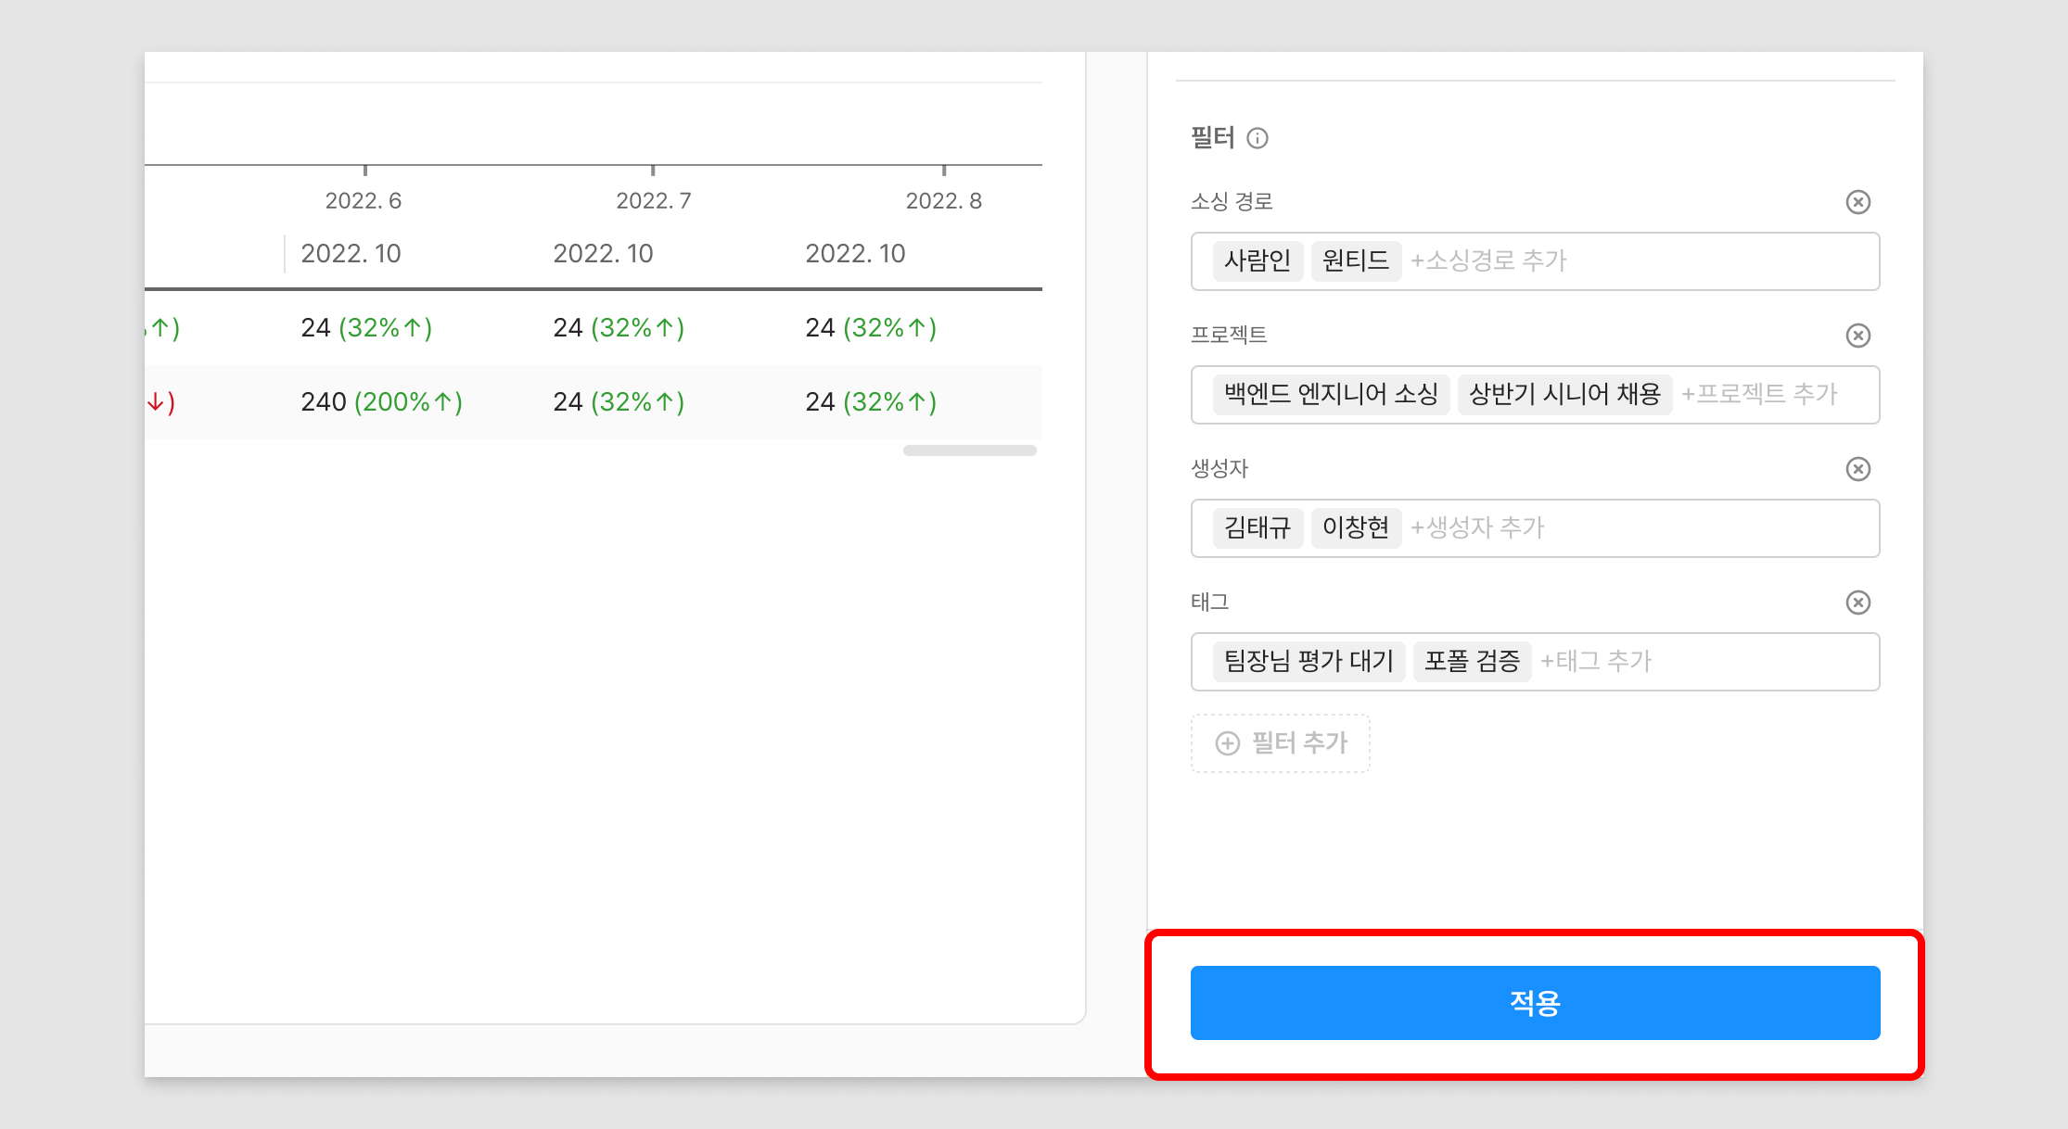Select the 팀장님 평가 대기 tag chip
This screenshot has width=2068, height=1129.
[x=1308, y=661]
